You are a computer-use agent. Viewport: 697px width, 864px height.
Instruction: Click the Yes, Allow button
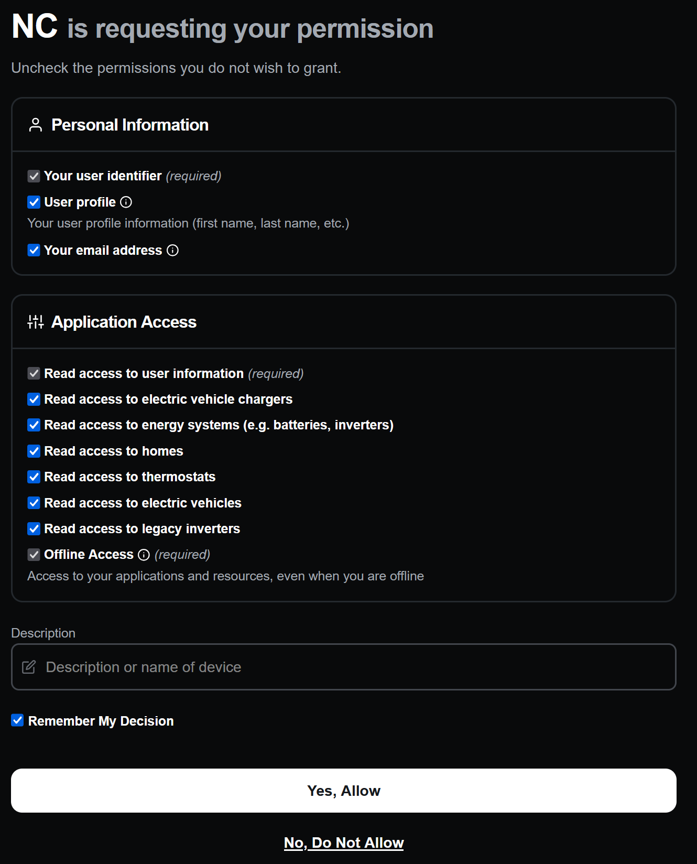[344, 791]
